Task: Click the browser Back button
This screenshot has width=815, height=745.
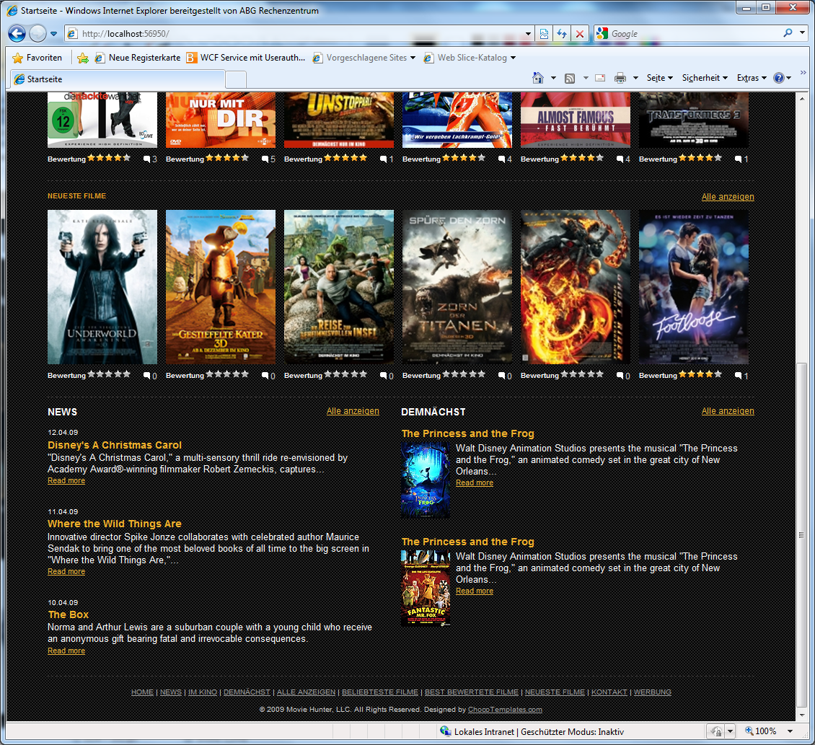Action: 17,33
